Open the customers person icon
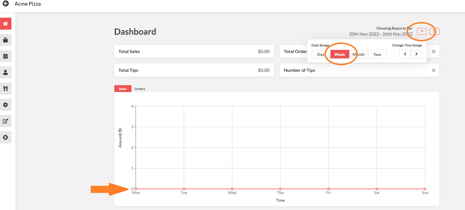This screenshot has width=465, height=210. [x=5, y=72]
